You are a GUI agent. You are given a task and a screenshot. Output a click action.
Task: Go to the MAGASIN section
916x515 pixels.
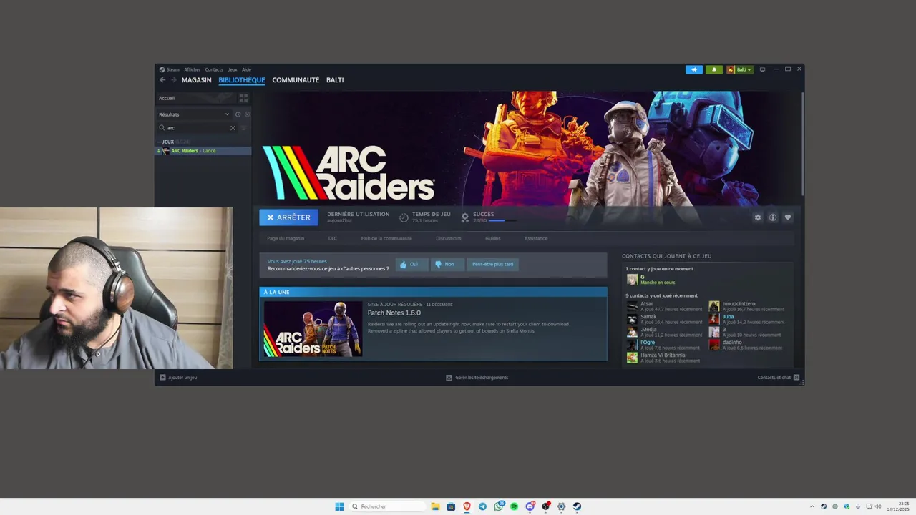coord(197,80)
